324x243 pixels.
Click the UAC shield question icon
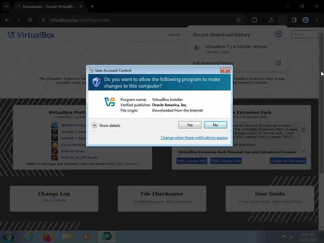(x=96, y=82)
